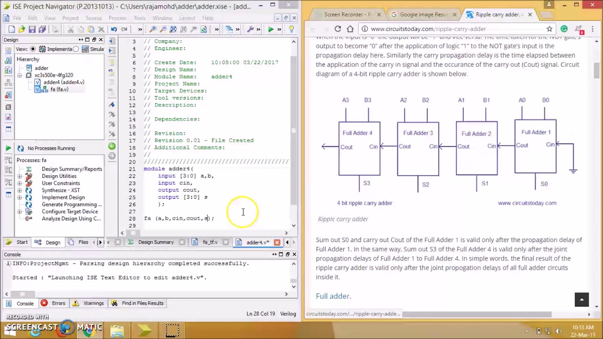
Task: Open File Explorer from the taskbar
Action: [117, 330]
